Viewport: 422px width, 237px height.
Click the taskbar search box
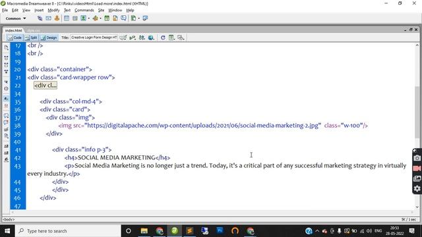tap(68, 231)
